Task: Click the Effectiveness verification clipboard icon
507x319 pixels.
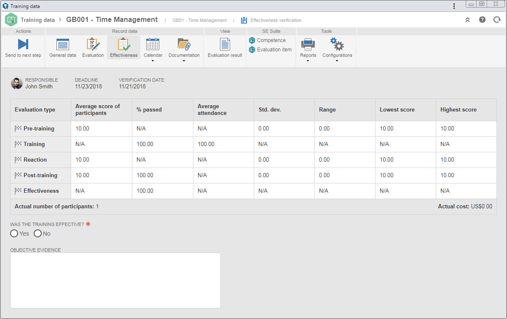Action: [244, 20]
